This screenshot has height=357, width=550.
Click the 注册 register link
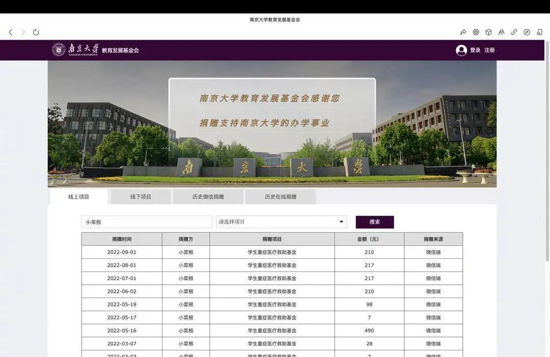[489, 50]
